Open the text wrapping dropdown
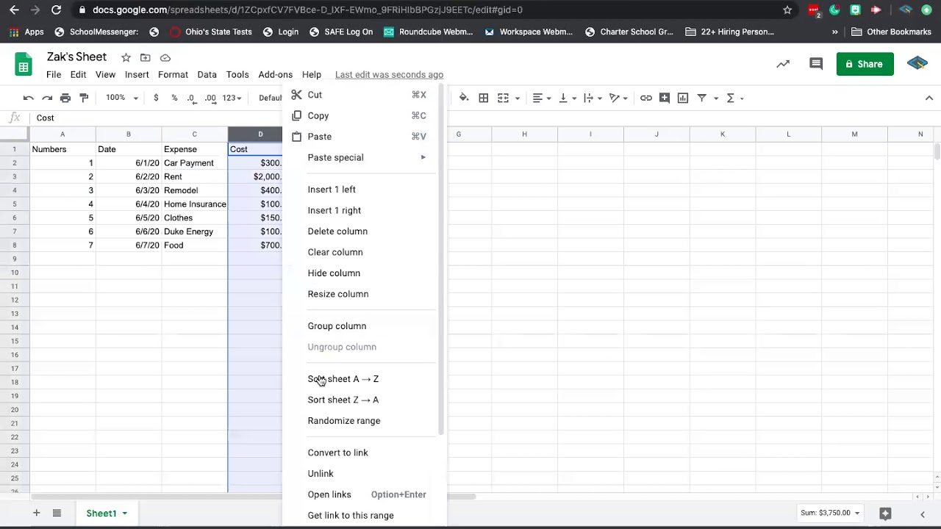Image resolution: width=941 pixels, height=529 pixels. click(593, 98)
